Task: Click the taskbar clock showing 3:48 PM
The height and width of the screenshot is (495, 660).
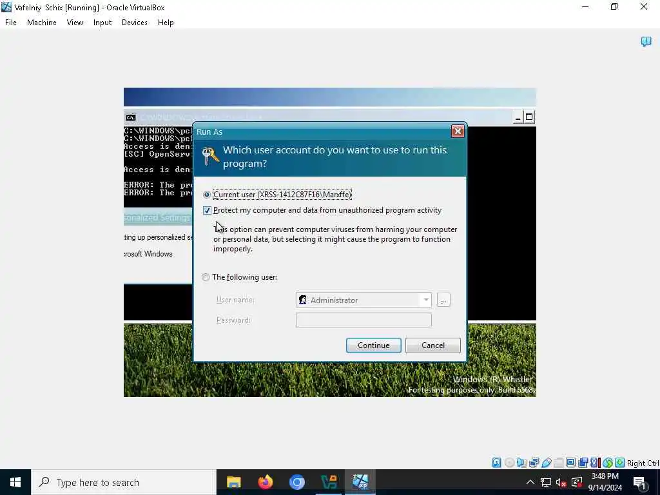Action: point(605,482)
